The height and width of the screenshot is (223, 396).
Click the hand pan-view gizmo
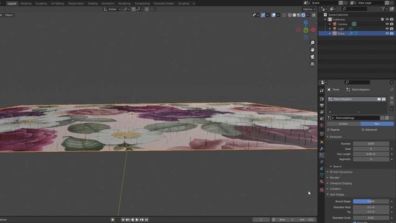[x=312, y=50]
